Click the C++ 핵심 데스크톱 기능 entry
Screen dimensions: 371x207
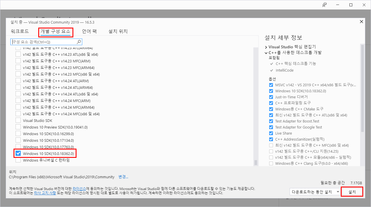[296, 64]
